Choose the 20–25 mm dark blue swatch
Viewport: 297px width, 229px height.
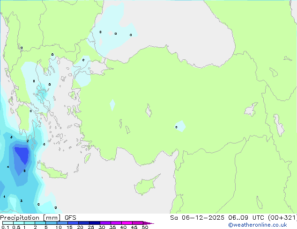[x=84, y=223]
